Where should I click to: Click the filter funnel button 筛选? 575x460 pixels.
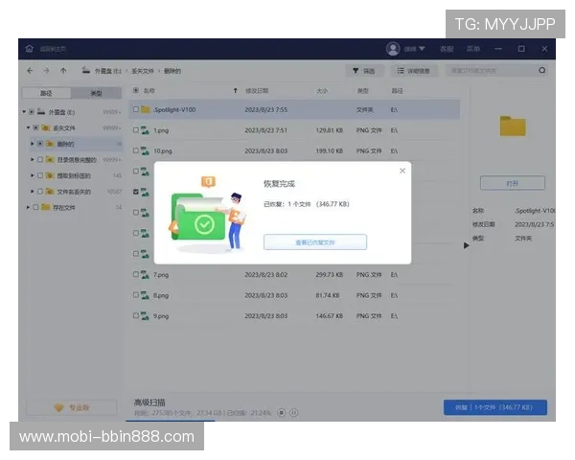click(x=364, y=71)
